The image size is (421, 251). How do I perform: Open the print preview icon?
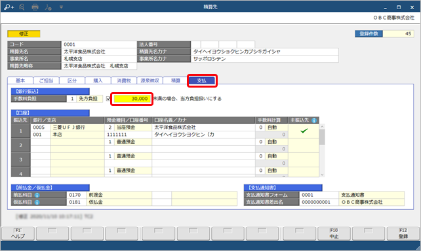(22, 7)
